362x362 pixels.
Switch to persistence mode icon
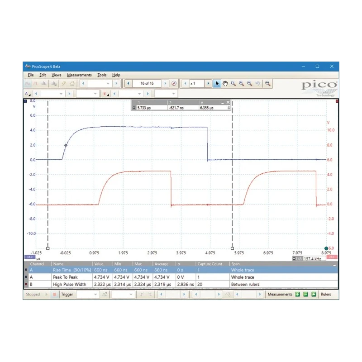coord(36,83)
